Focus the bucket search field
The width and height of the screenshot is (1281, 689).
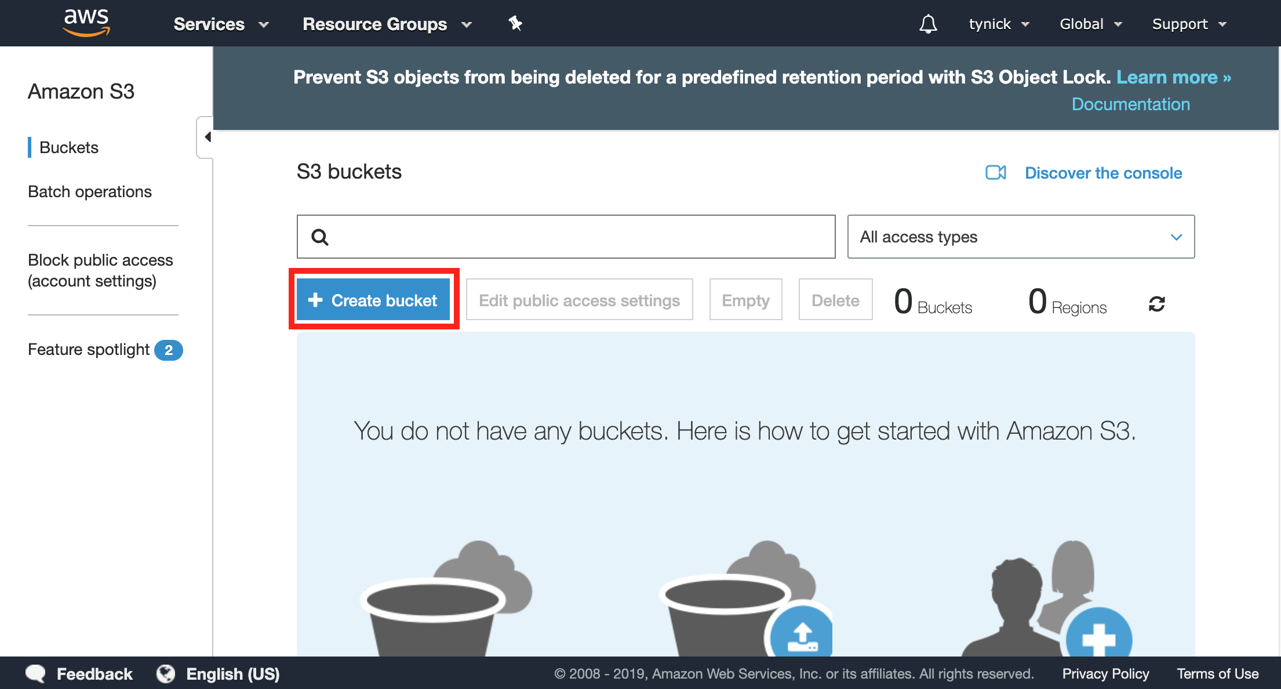[x=566, y=237]
